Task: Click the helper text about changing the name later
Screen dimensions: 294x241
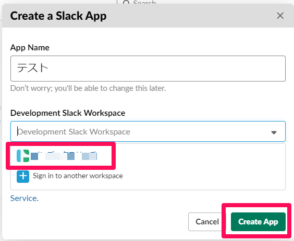Action: click(88, 88)
